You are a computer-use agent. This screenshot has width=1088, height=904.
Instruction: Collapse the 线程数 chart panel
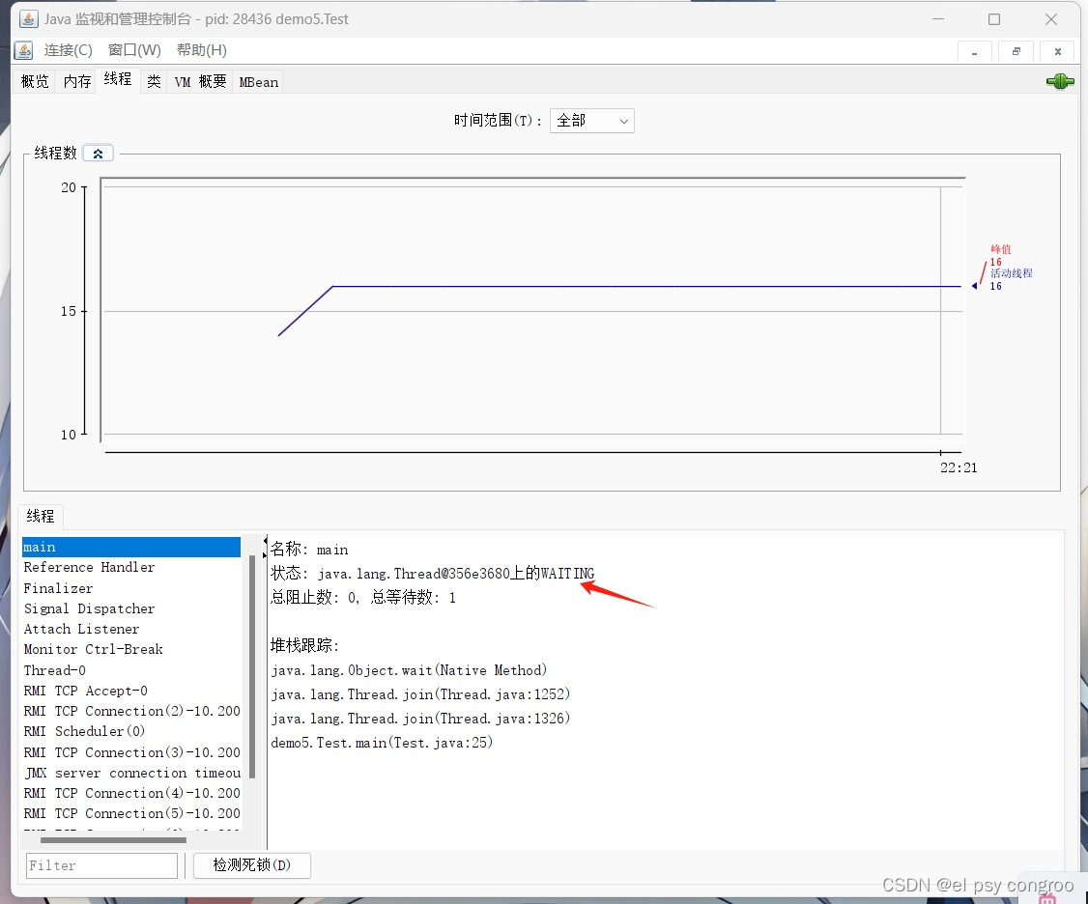point(98,154)
